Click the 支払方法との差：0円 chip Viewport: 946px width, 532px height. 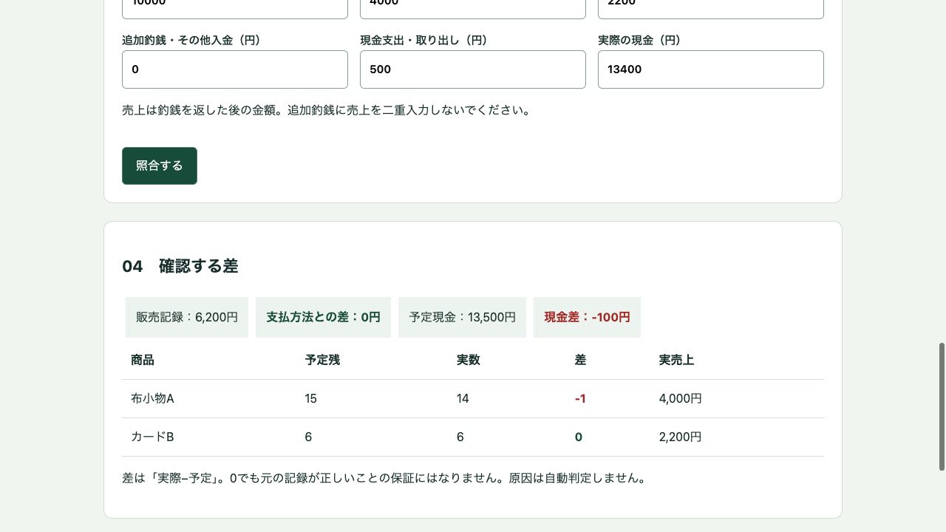pyautogui.click(x=323, y=317)
